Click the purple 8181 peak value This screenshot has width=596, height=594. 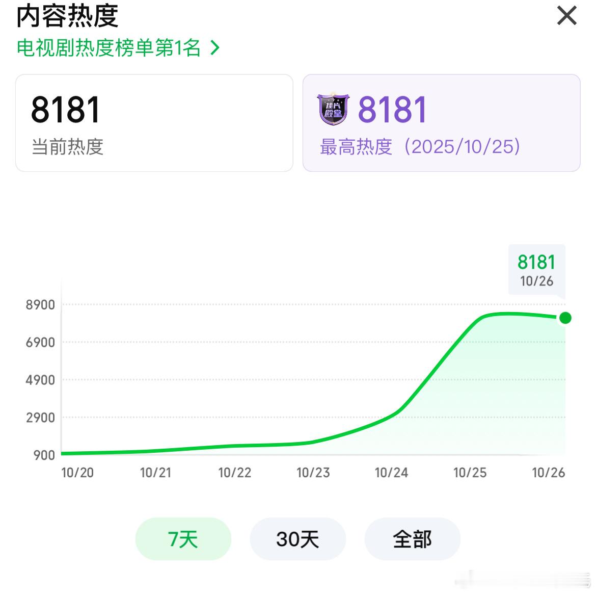pos(392,110)
